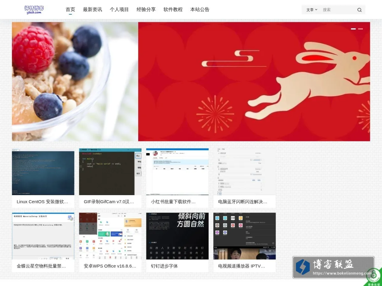Open the 文章 search type dropdown
Viewport: 382px width, 286px height.
point(312,10)
